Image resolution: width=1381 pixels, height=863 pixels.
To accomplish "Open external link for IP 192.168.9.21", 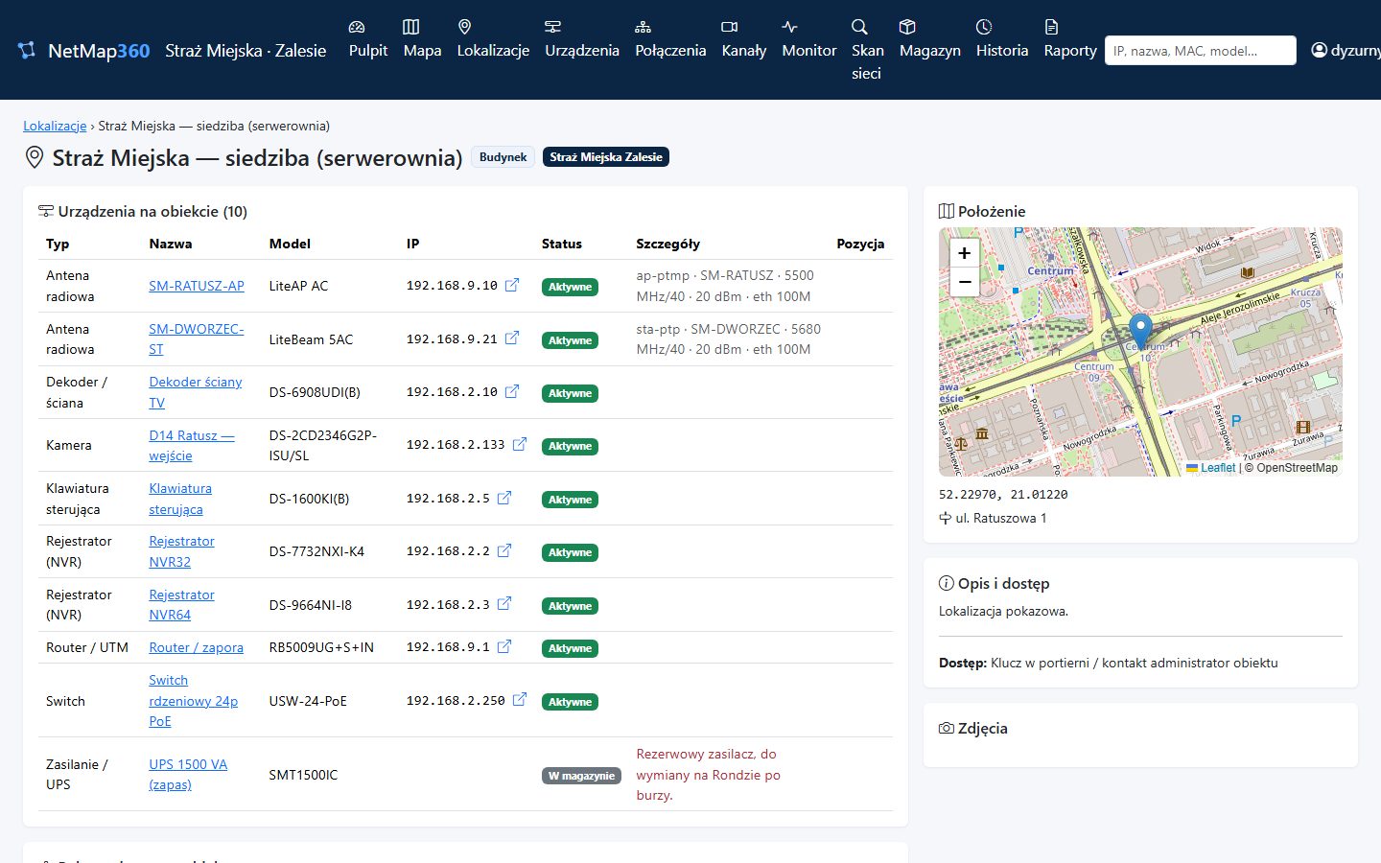I will [512, 338].
